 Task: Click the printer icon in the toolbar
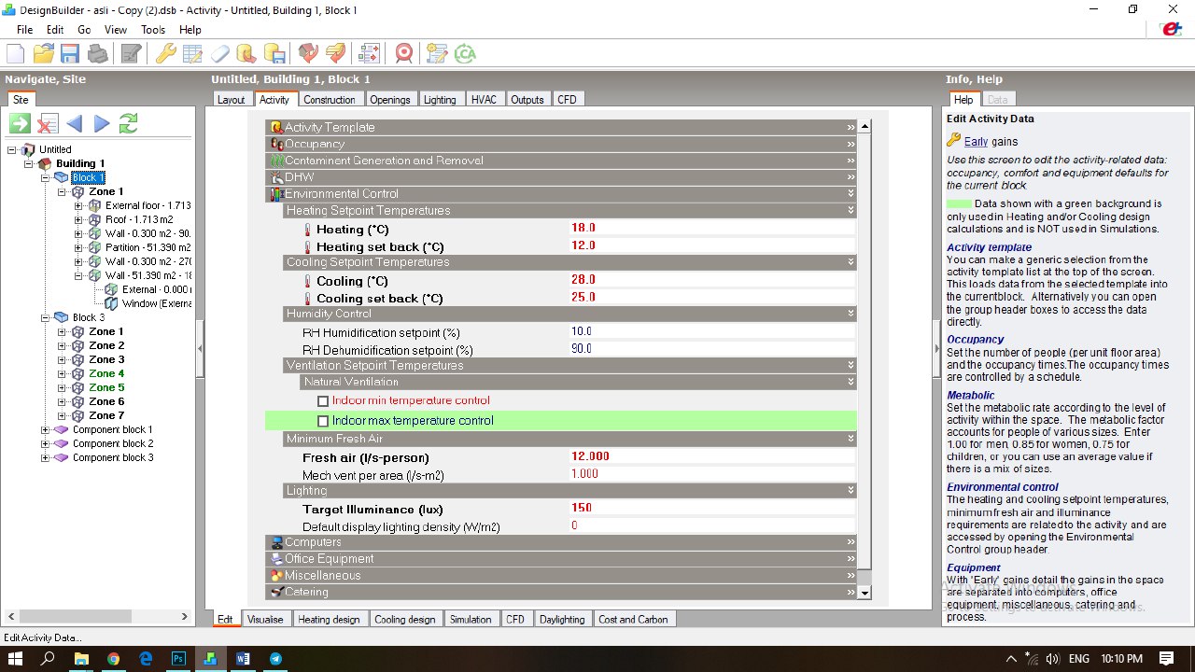(97, 53)
